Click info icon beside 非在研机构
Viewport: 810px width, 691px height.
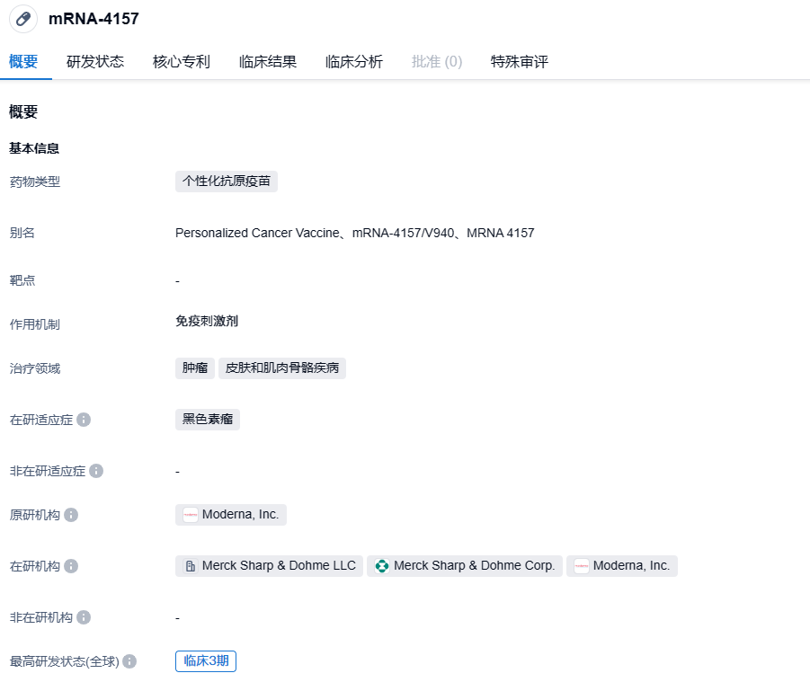[x=84, y=617]
